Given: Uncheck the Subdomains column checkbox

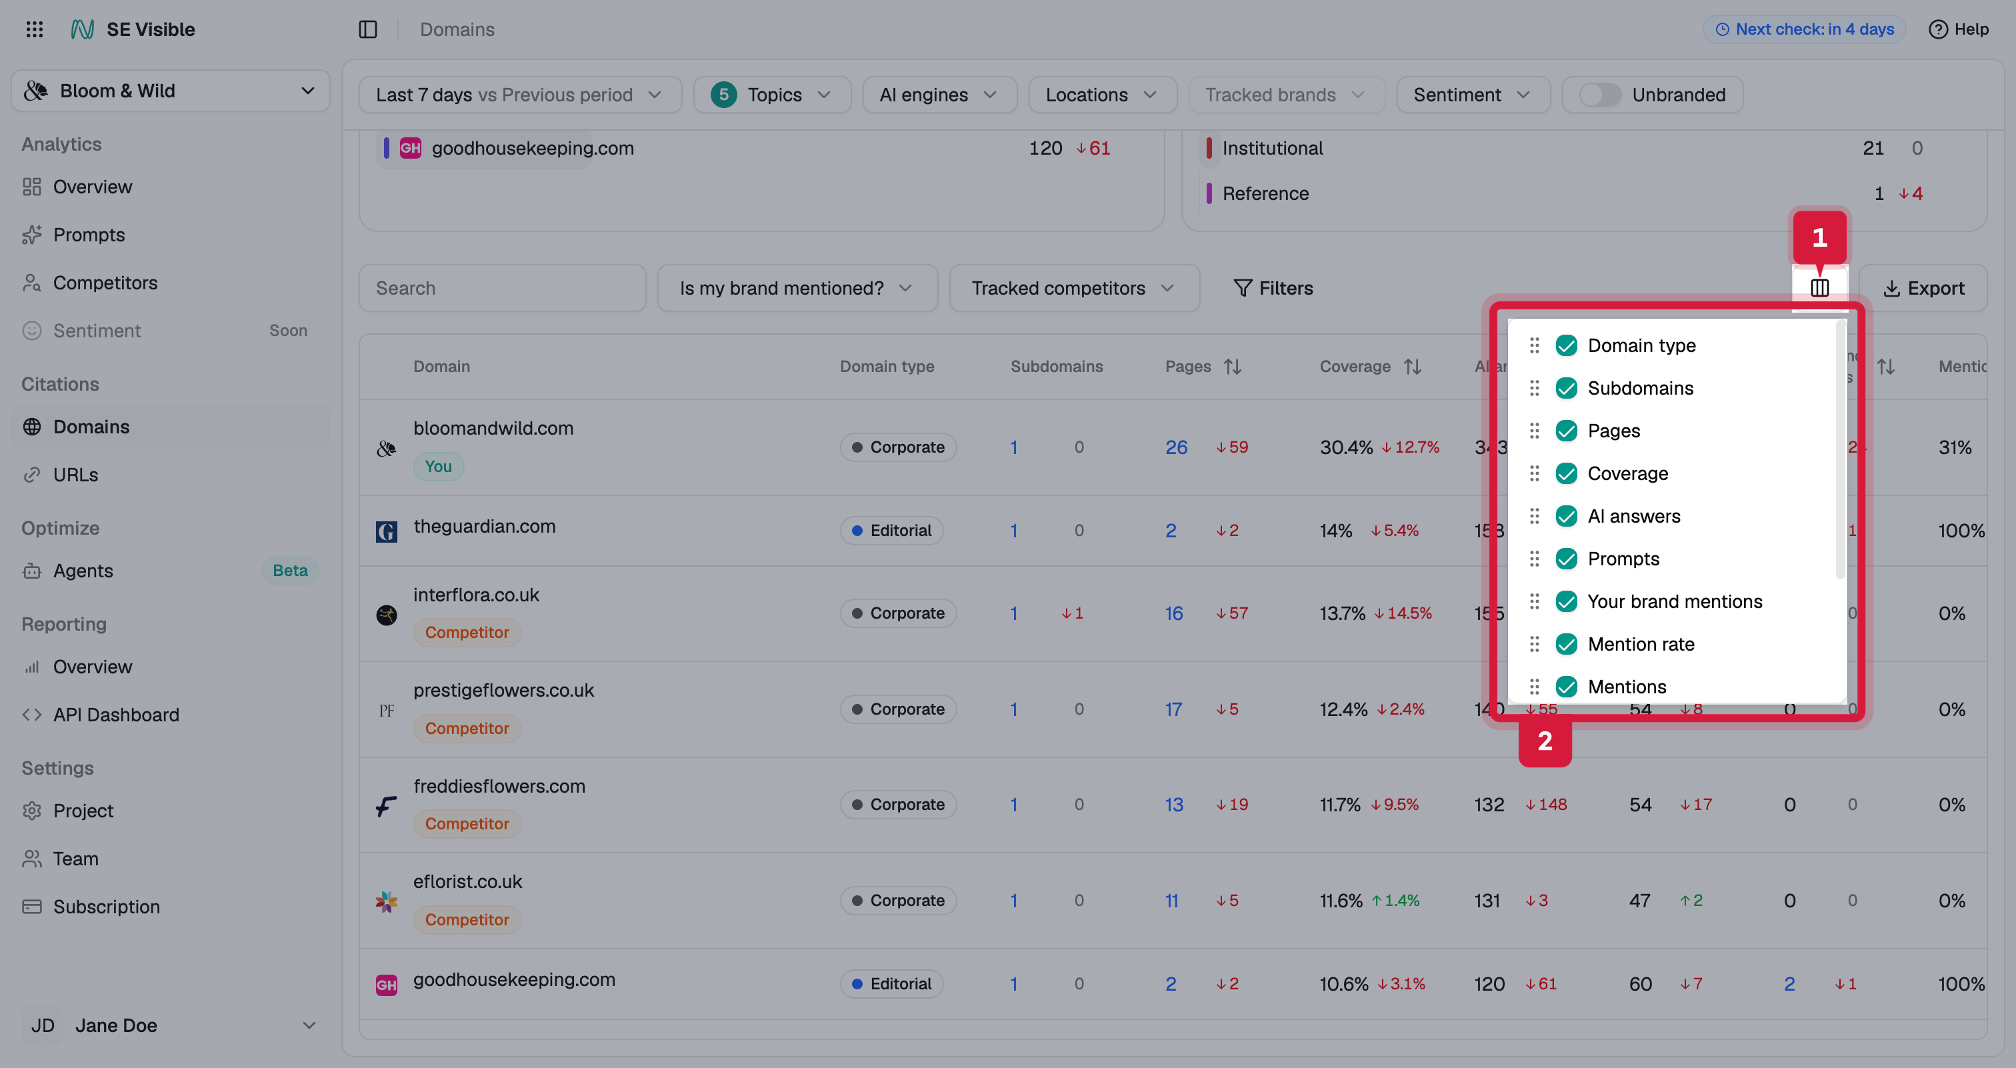Looking at the screenshot, I should (x=1566, y=388).
